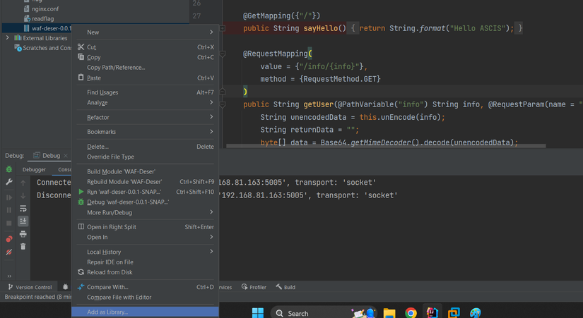Click the Print console output icon
Screen dimensions: 583x318
pyautogui.click(x=23, y=233)
